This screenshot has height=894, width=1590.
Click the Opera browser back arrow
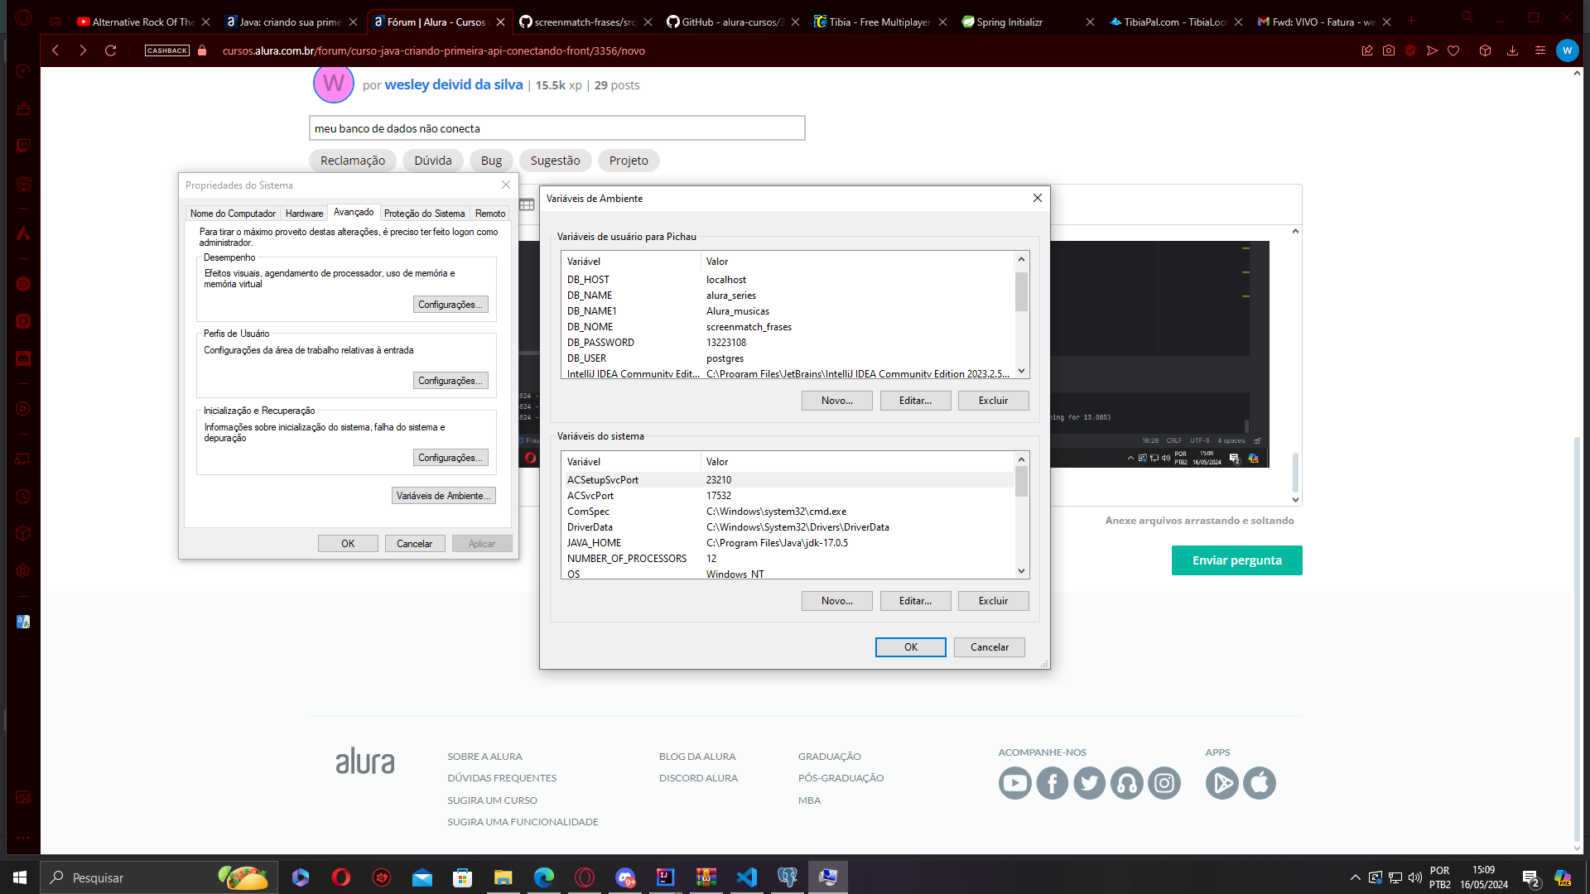55,50
